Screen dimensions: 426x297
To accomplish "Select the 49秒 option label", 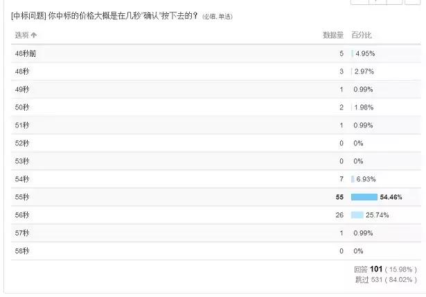I will point(22,89).
